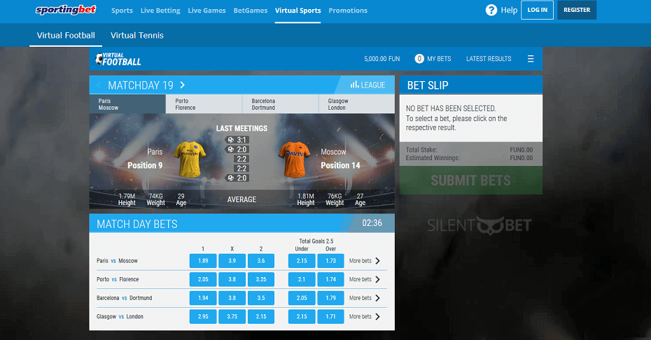
Task: Expand More bets for Porto vs Florence
Action: click(365, 279)
